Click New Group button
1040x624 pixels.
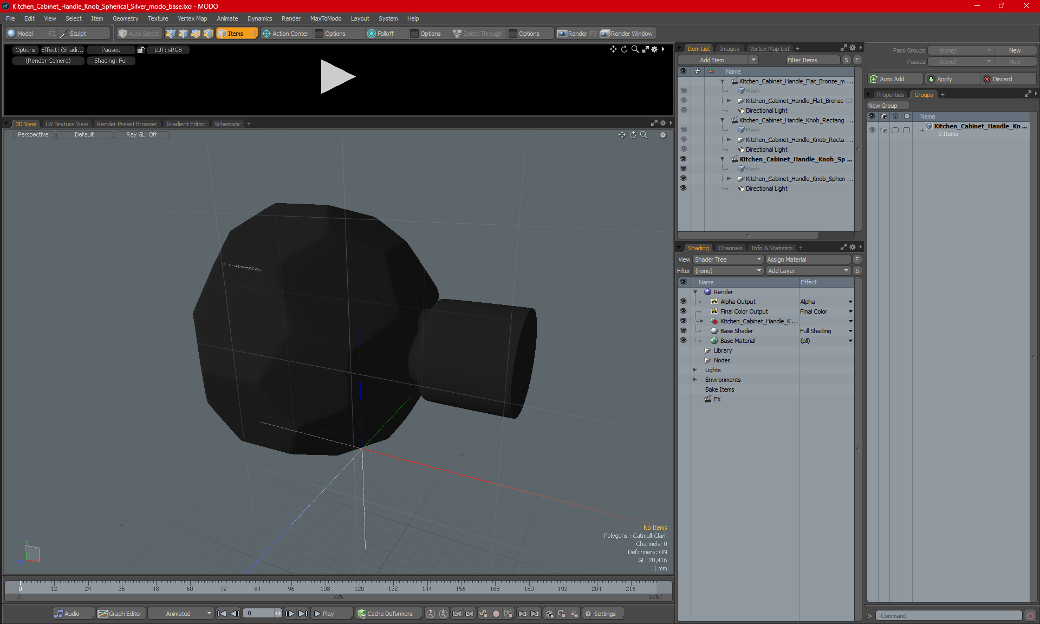coord(888,106)
